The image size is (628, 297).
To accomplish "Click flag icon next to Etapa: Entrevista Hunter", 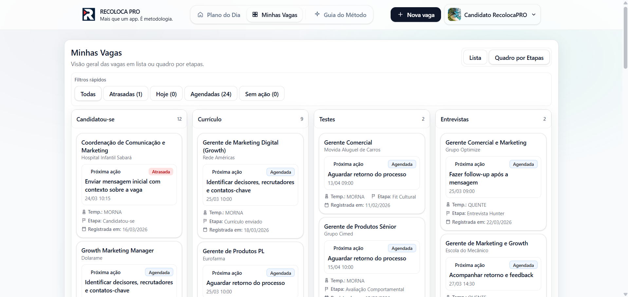I will tap(448, 213).
